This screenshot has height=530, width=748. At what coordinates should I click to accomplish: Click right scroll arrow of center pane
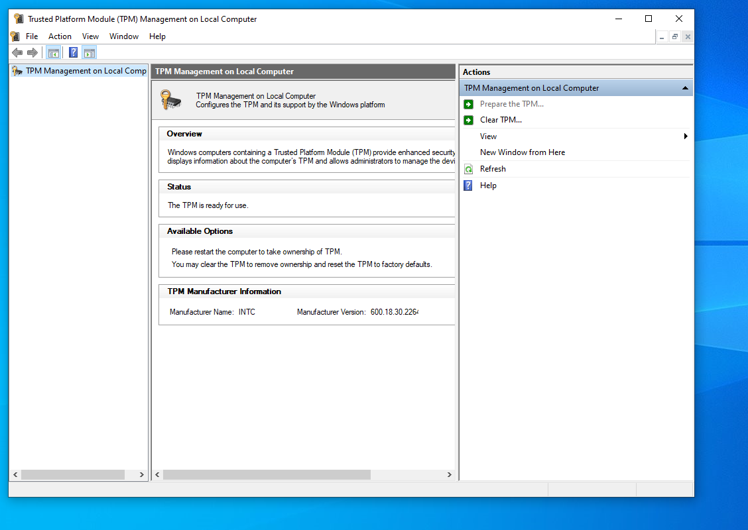[x=449, y=475]
